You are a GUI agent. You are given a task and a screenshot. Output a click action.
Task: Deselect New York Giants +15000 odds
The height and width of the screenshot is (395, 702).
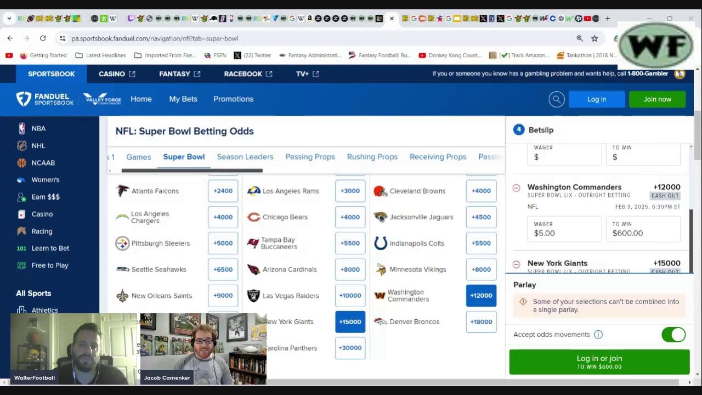click(x=350, y=322)
